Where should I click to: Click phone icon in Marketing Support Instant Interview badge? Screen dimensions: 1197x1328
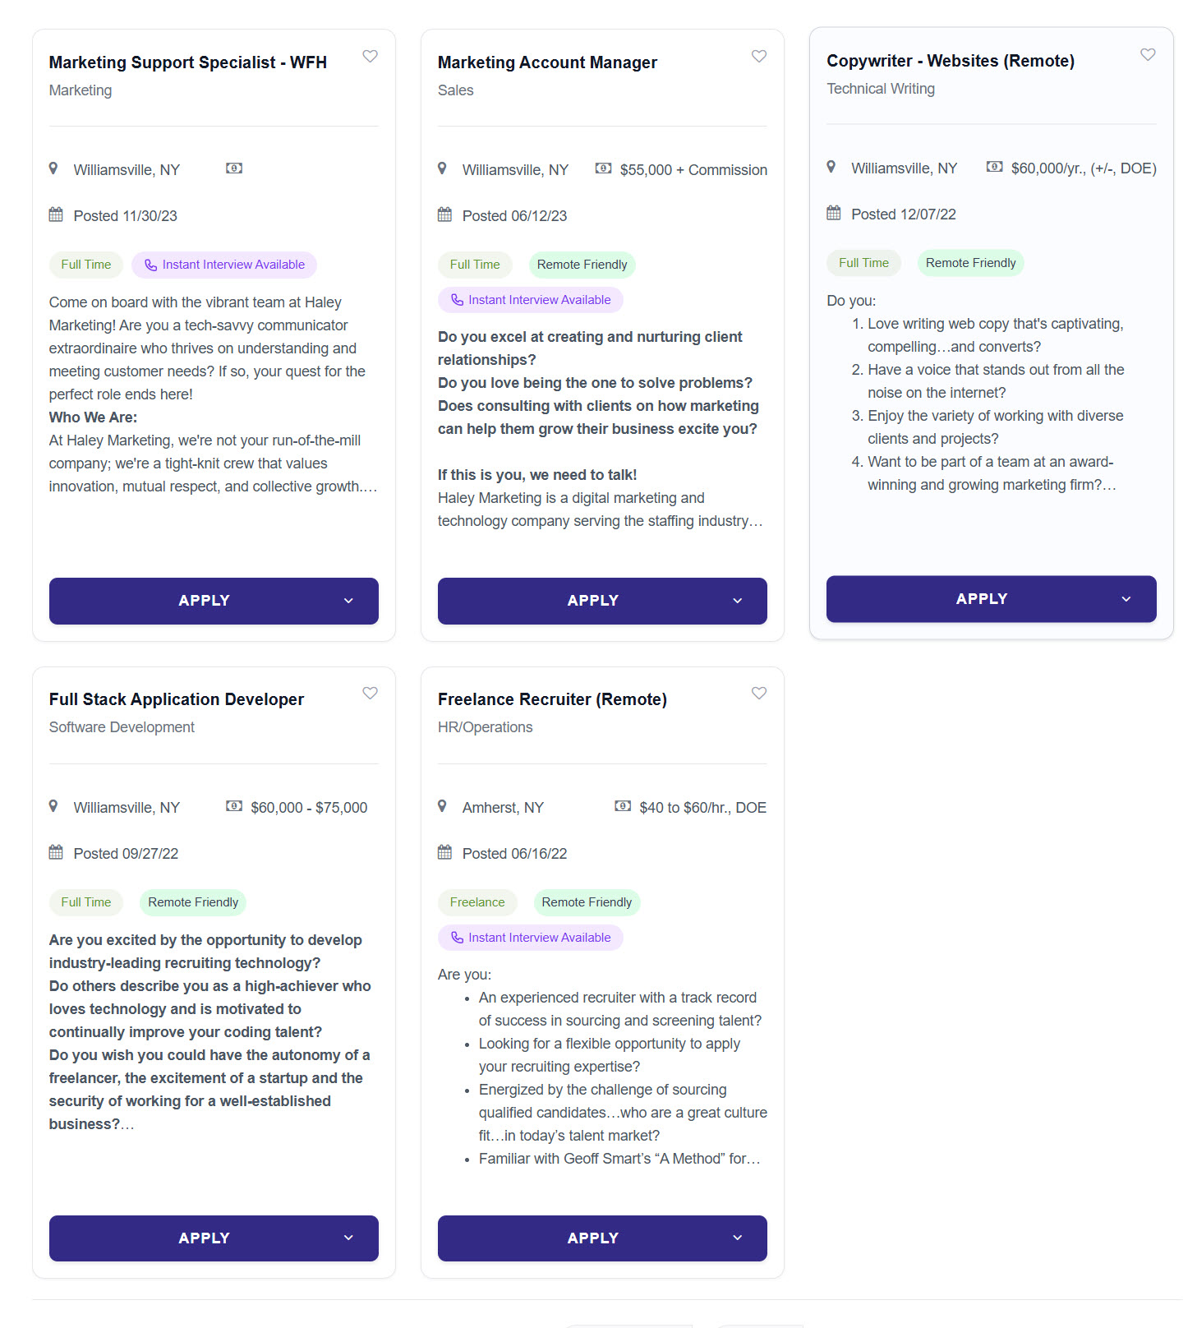click(151, 265)
